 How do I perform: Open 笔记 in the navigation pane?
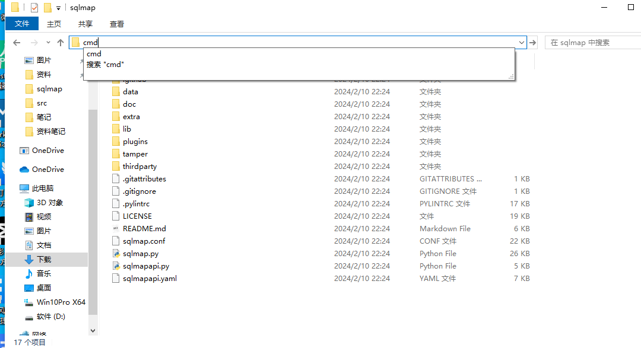(x=44, y=117)
